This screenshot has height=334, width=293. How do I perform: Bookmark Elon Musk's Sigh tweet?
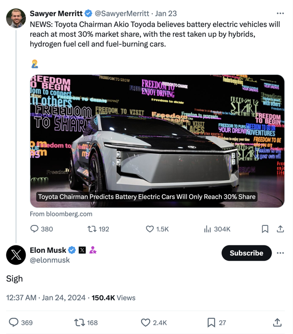tap(211, 322)
